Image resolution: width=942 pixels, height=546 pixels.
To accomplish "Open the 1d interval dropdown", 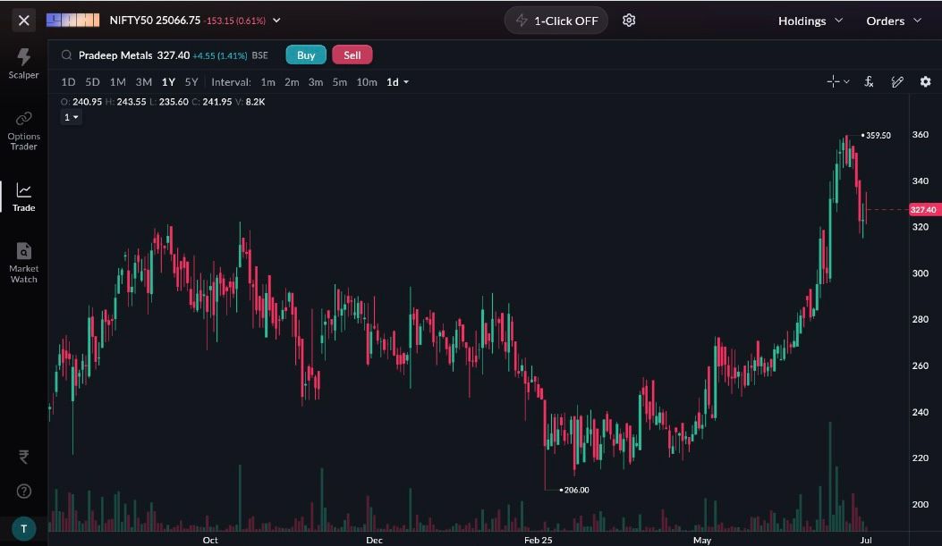I will click(397, 82).
